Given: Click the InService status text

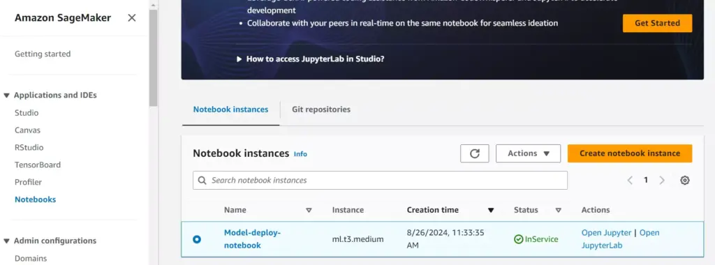Looking at the screenshot, I should click(541, 239).
